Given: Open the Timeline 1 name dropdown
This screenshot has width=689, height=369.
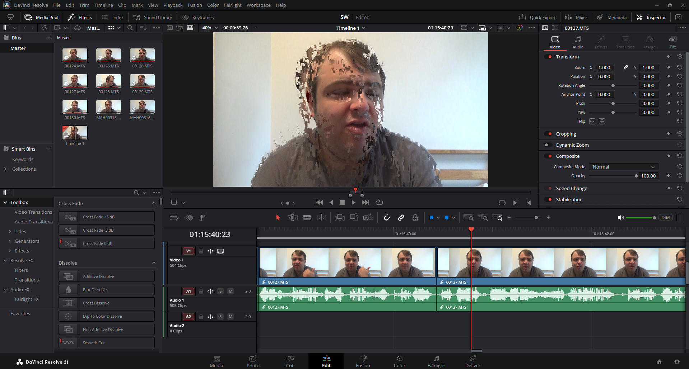Looking at the screenshot, I should tap(350, 28).
